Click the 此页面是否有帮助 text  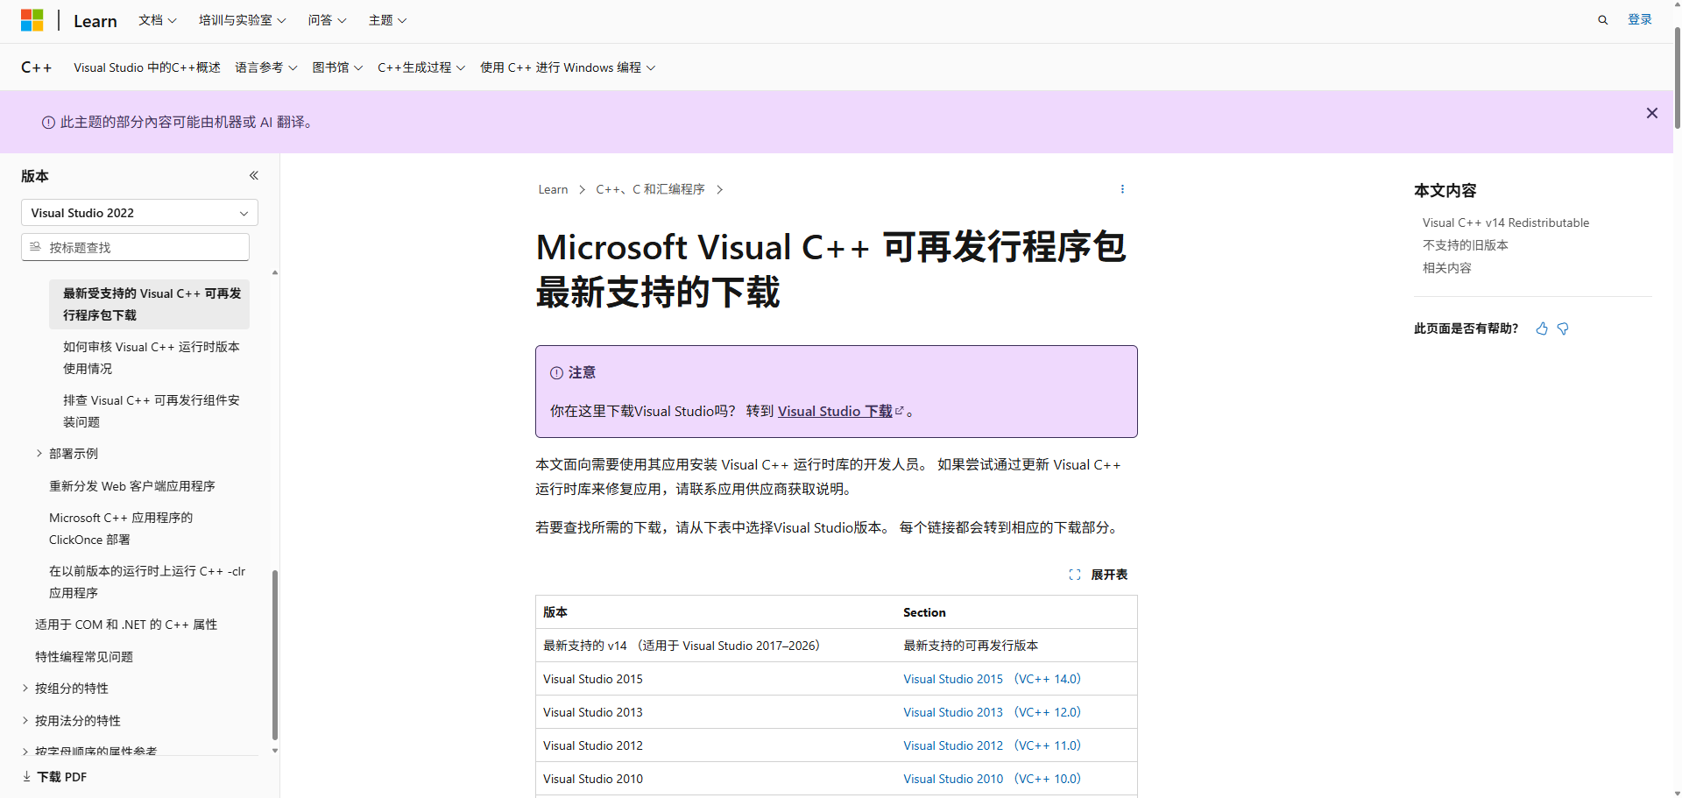(x=1466, y=328)
